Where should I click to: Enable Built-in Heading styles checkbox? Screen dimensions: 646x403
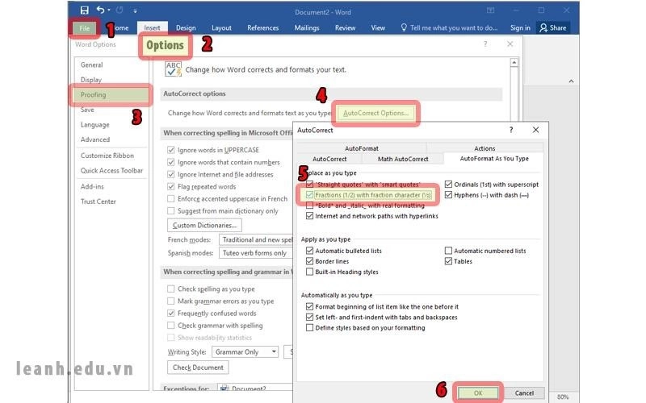[309, 272]
